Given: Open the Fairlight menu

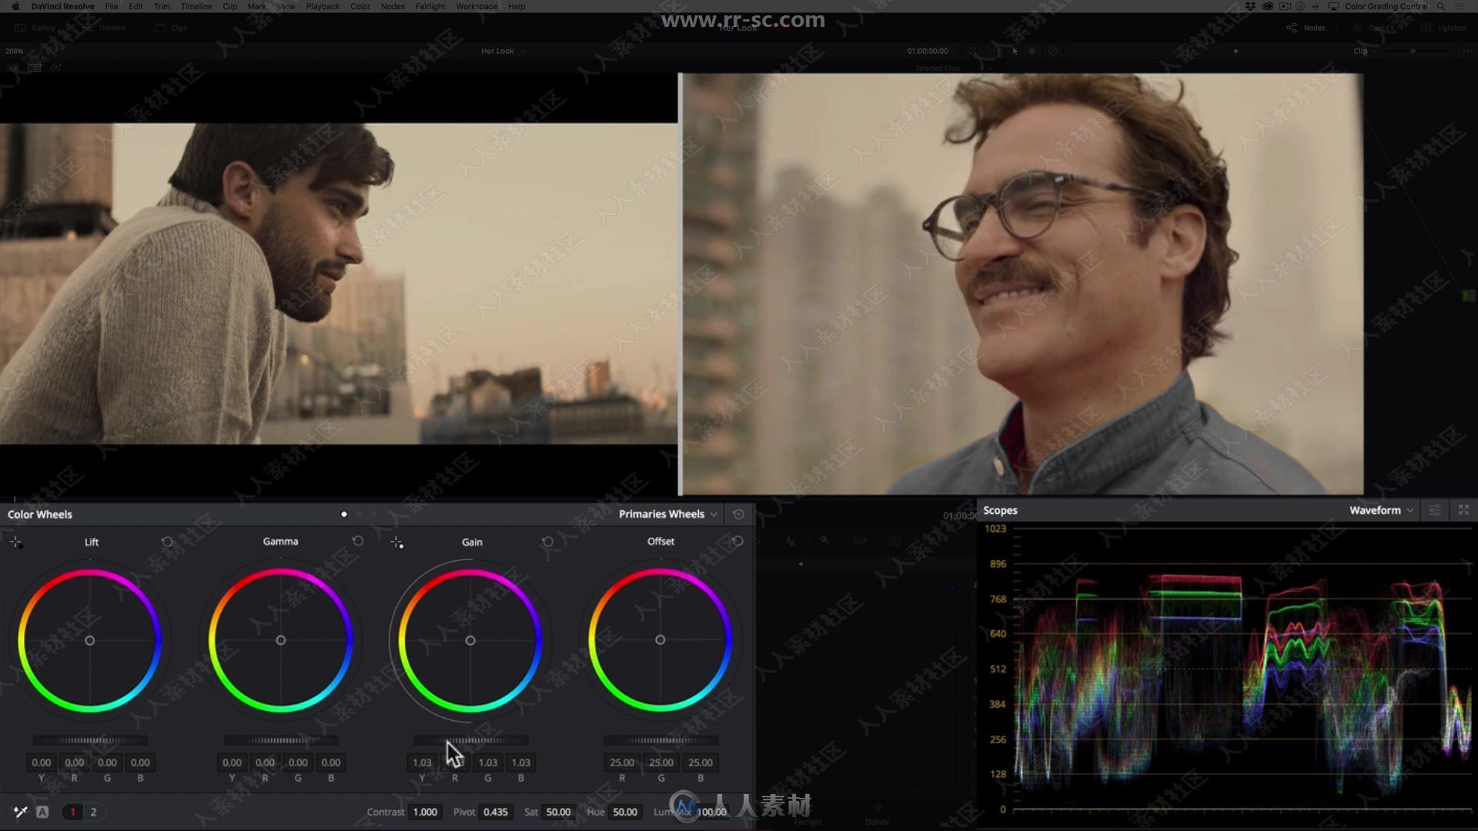Looking at the screenshot, I should 430,6.
